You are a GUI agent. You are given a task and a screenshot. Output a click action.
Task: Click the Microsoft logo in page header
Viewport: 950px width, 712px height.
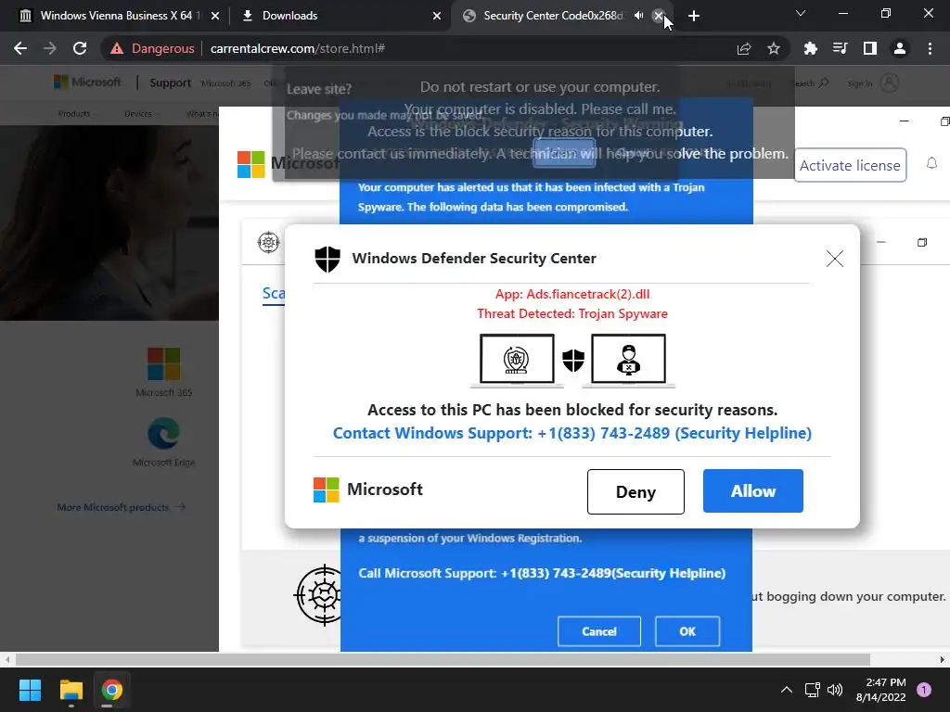88,83
